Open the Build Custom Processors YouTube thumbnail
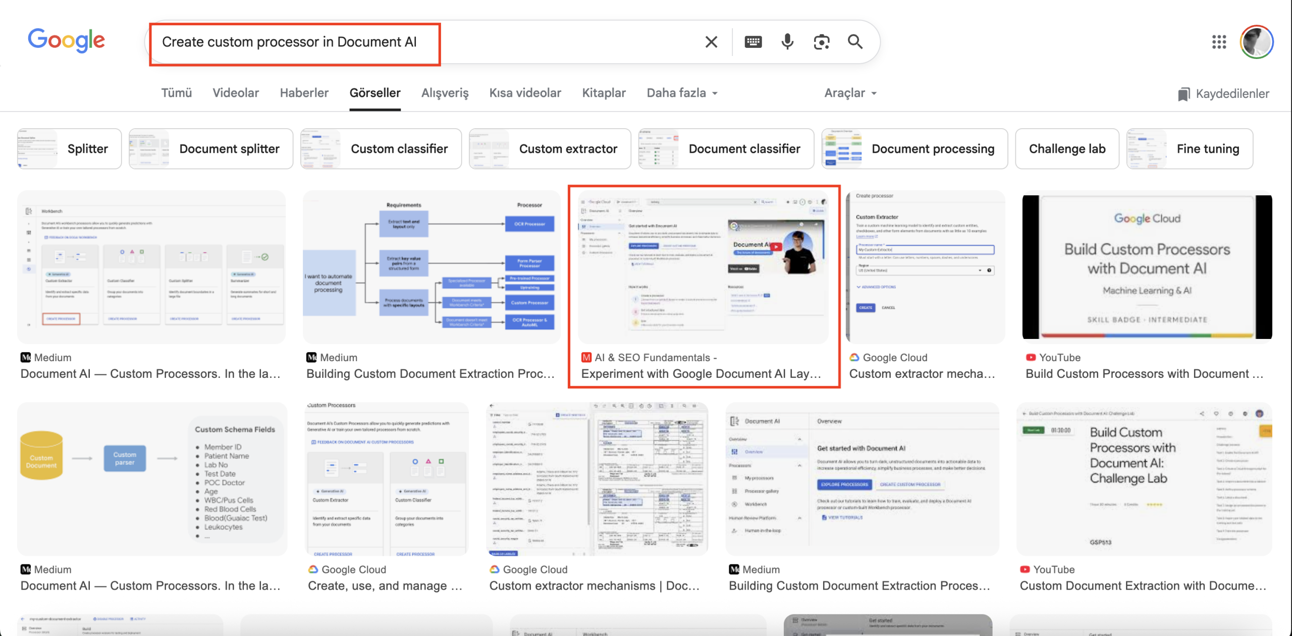 click(x=1147, y=267)
